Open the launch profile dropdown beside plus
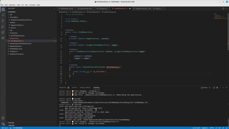This screenshot has width=229, height=129. coord(211,87)
